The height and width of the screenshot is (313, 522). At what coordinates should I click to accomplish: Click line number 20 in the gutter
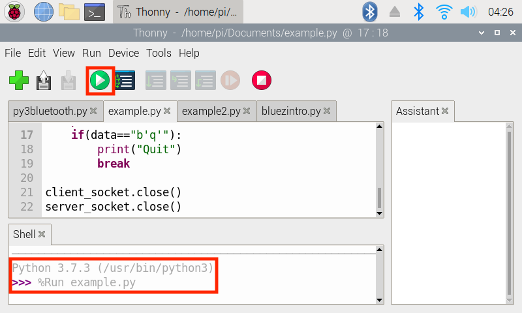(x=27, y=178)
